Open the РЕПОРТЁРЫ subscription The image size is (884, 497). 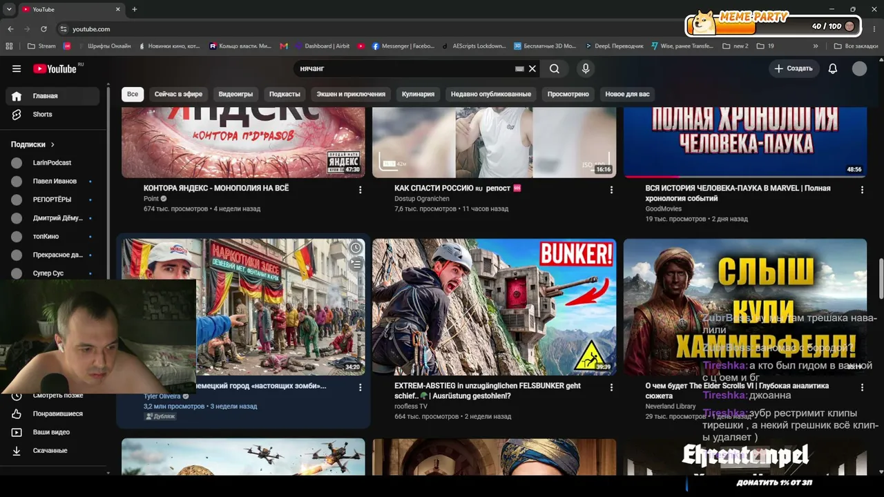(52, 199)
